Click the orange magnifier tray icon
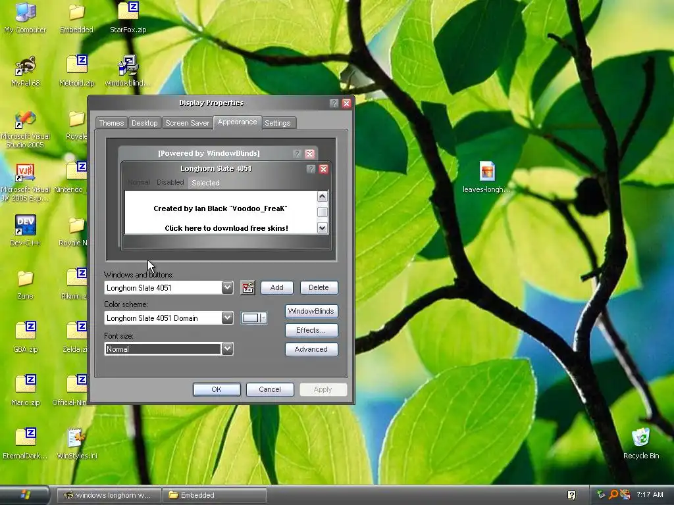The image size is (674, 505). (x=613, y=494)
